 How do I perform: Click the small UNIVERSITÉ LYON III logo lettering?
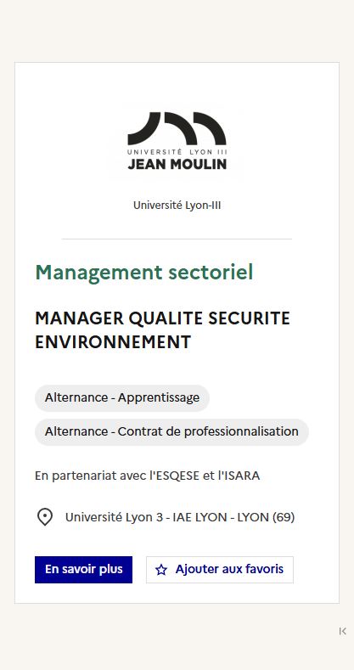tap(177, 152)
